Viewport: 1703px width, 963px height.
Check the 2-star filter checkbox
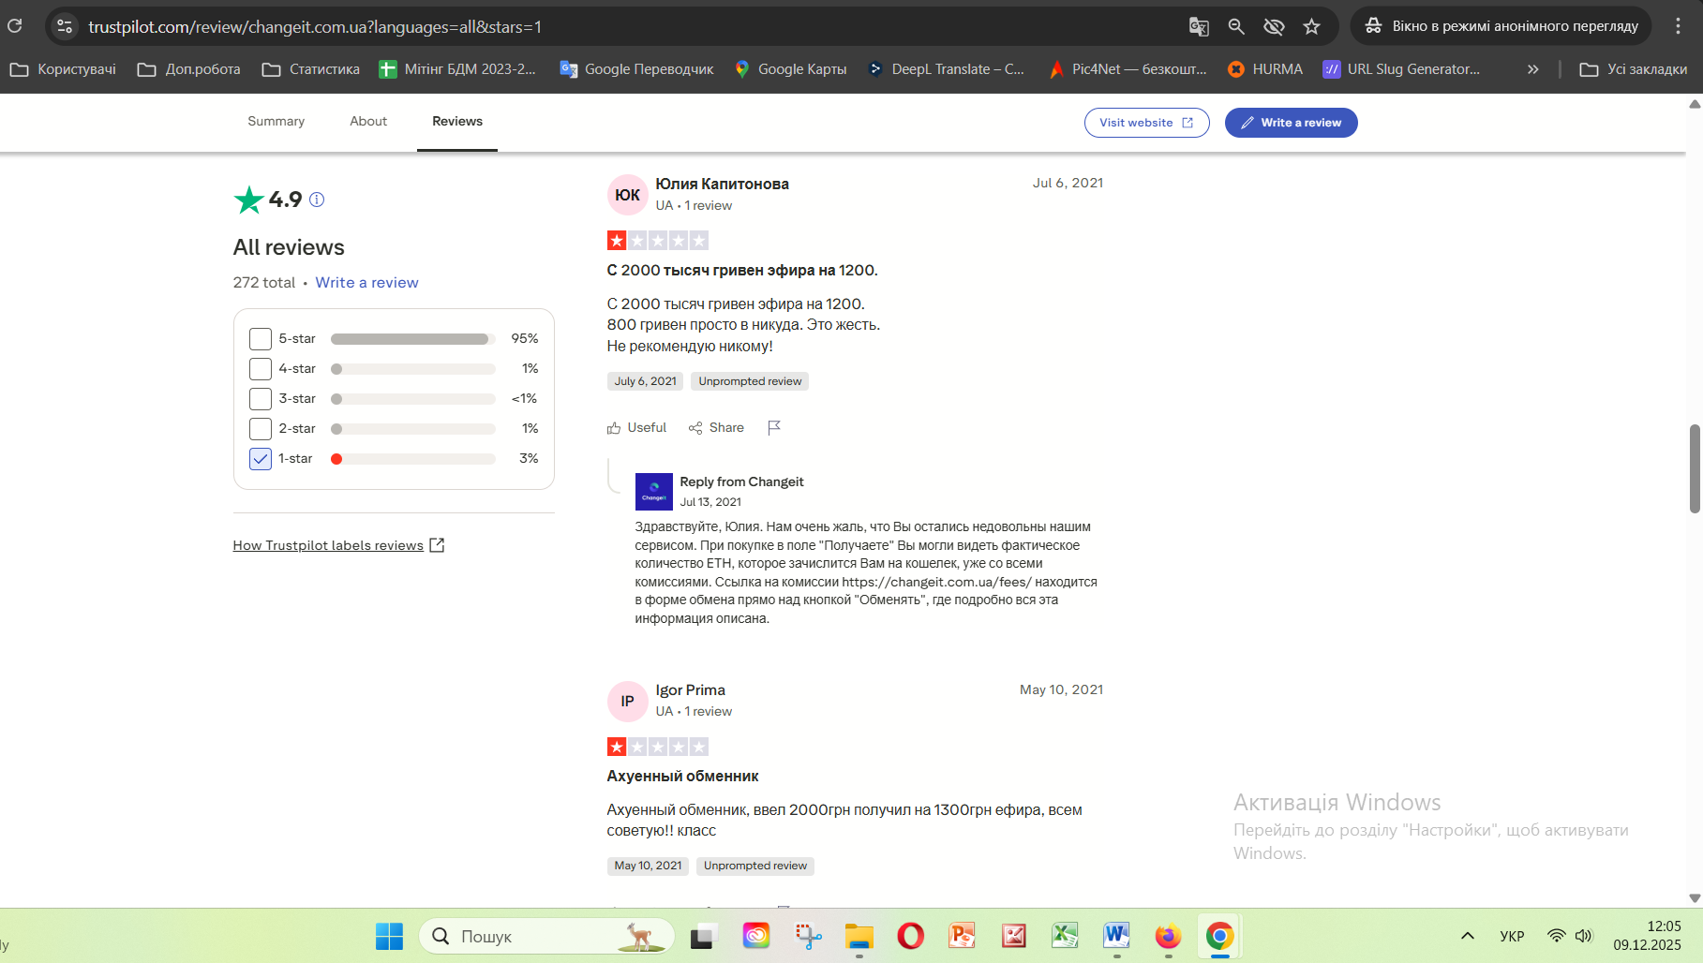pos(261,429)
